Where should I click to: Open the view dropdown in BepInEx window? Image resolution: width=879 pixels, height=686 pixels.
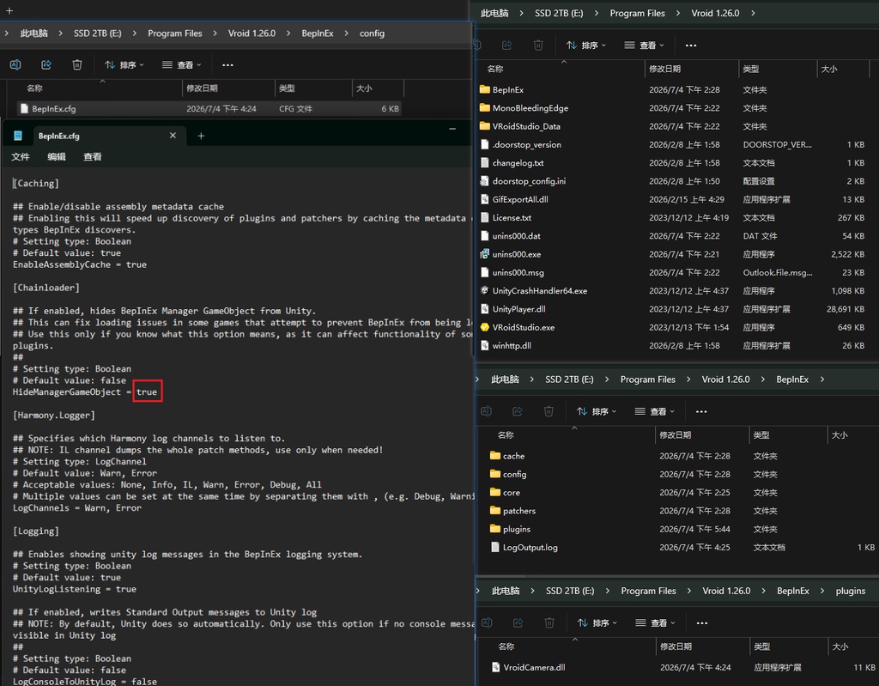coord(655,411)
